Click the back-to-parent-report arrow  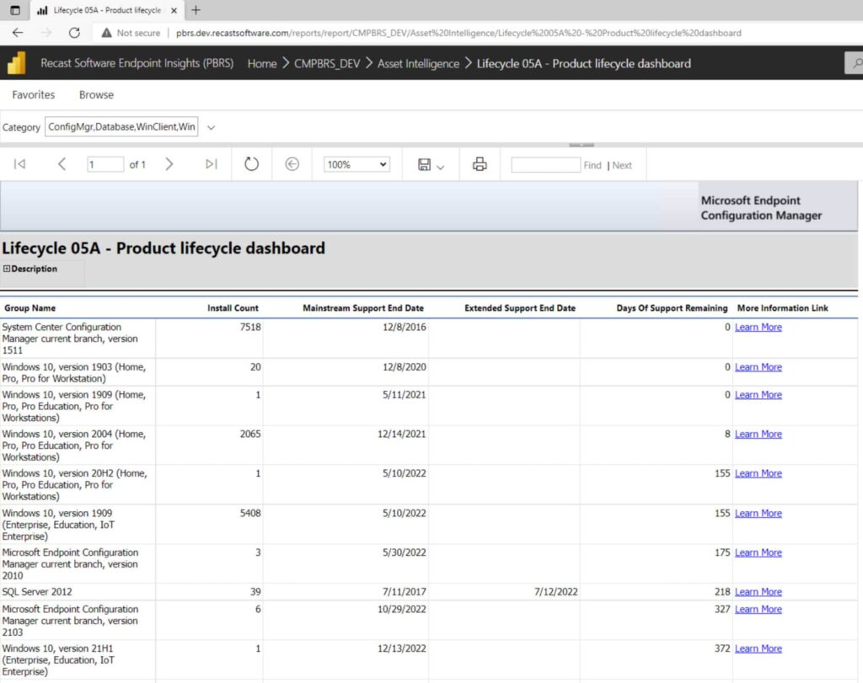(292, 164)
